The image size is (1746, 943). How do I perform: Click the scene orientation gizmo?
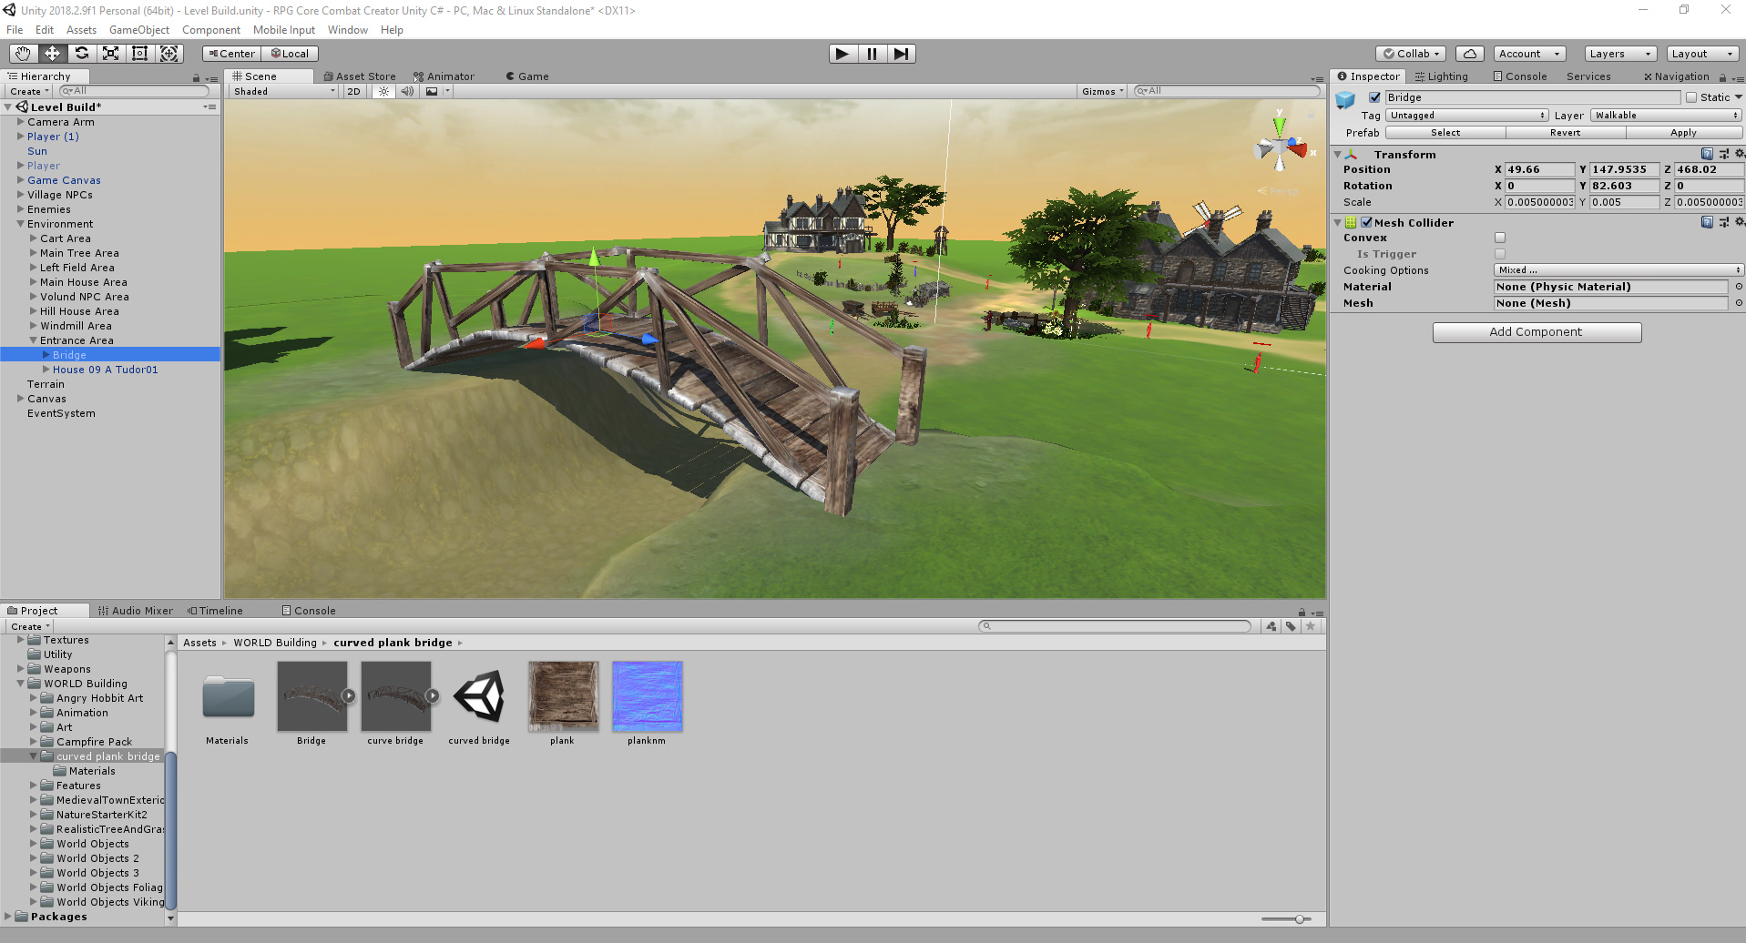coord(1280,146)
